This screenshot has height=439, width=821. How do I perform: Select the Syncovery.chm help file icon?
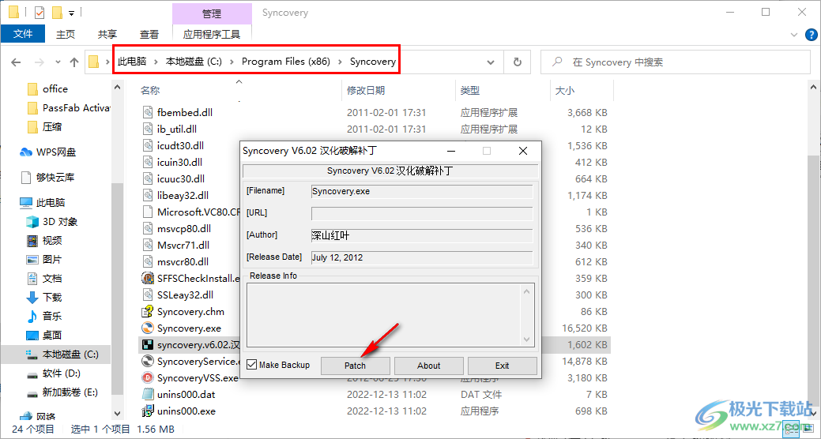148,312
